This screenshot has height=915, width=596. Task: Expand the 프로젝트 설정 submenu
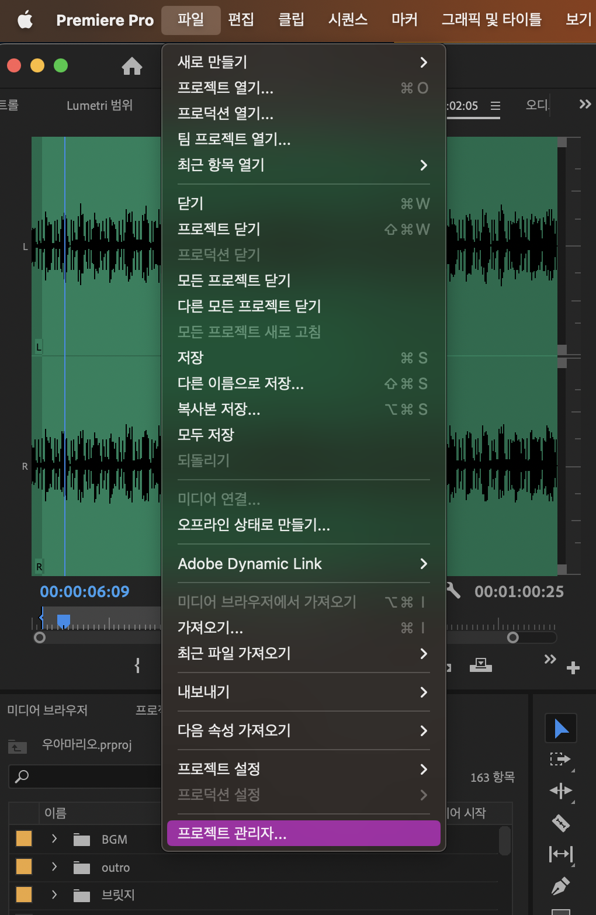303,769
